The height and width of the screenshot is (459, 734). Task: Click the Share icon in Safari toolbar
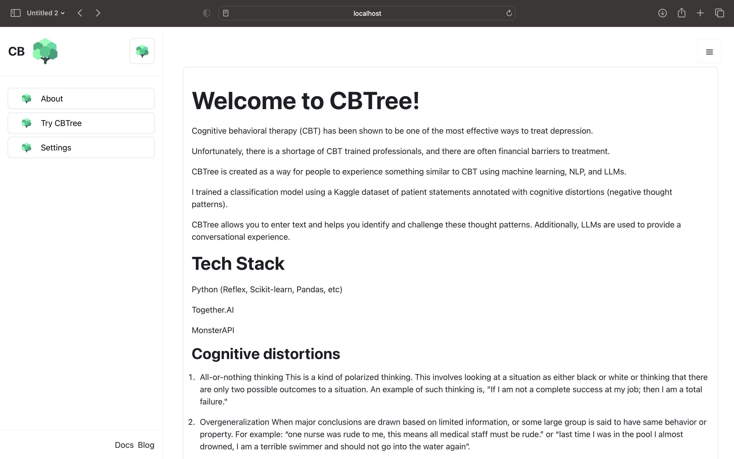[x=681, y=13]
